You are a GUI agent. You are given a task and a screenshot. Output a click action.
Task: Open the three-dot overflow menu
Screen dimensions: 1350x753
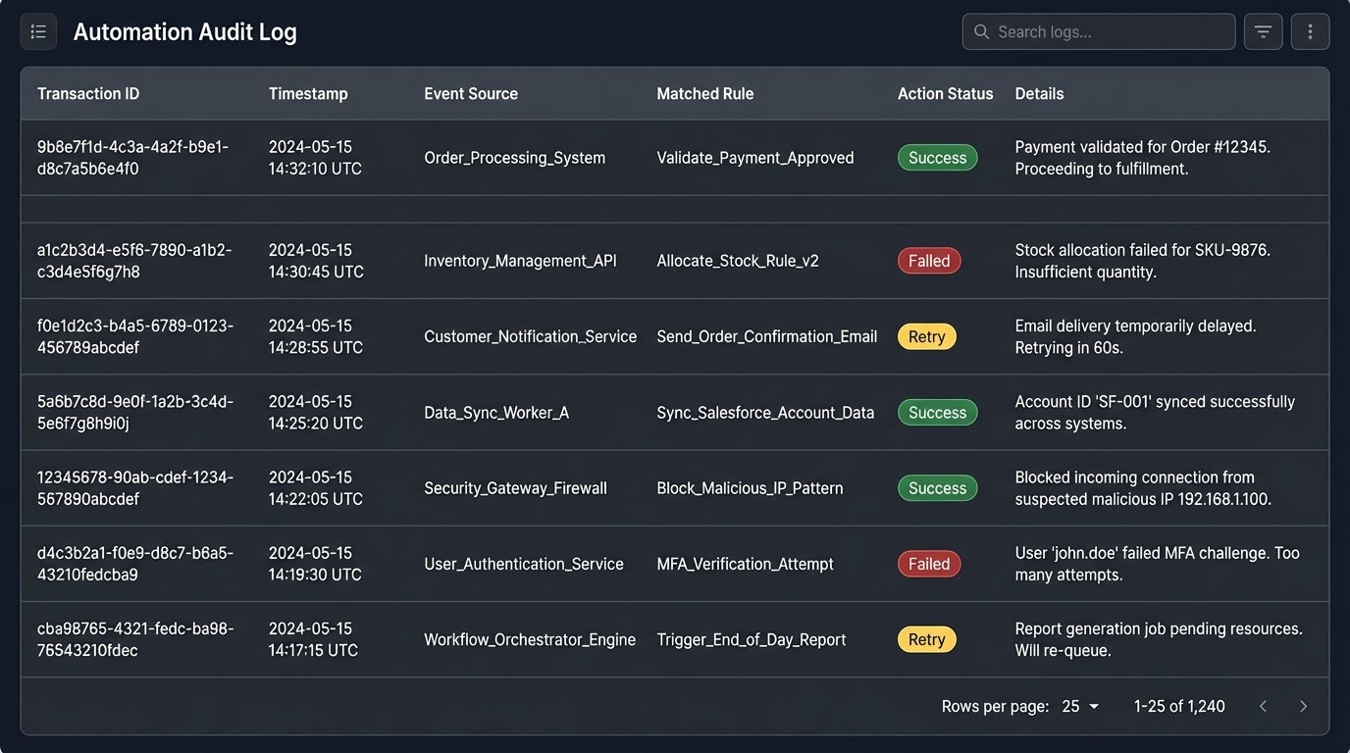click(1310, 30)
